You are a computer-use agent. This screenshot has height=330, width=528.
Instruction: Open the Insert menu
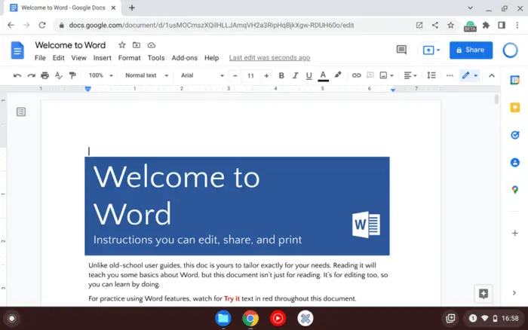[x=103, y=58]
